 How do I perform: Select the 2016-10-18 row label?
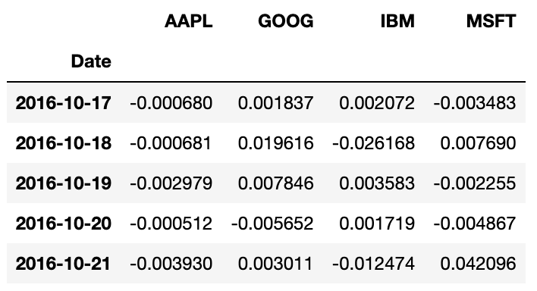pos(64,143)
